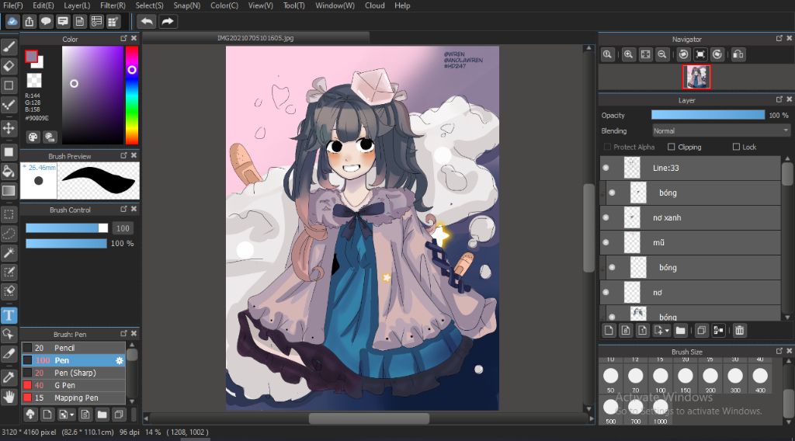Click the 14 % zoom status text

coord(154,432)
